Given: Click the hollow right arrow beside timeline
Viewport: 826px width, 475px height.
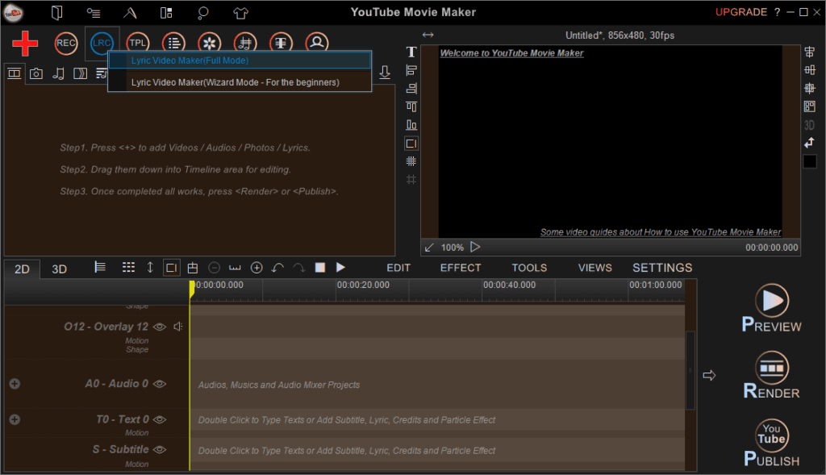Looking at the screenshot, I should click(x=709, y=376).
